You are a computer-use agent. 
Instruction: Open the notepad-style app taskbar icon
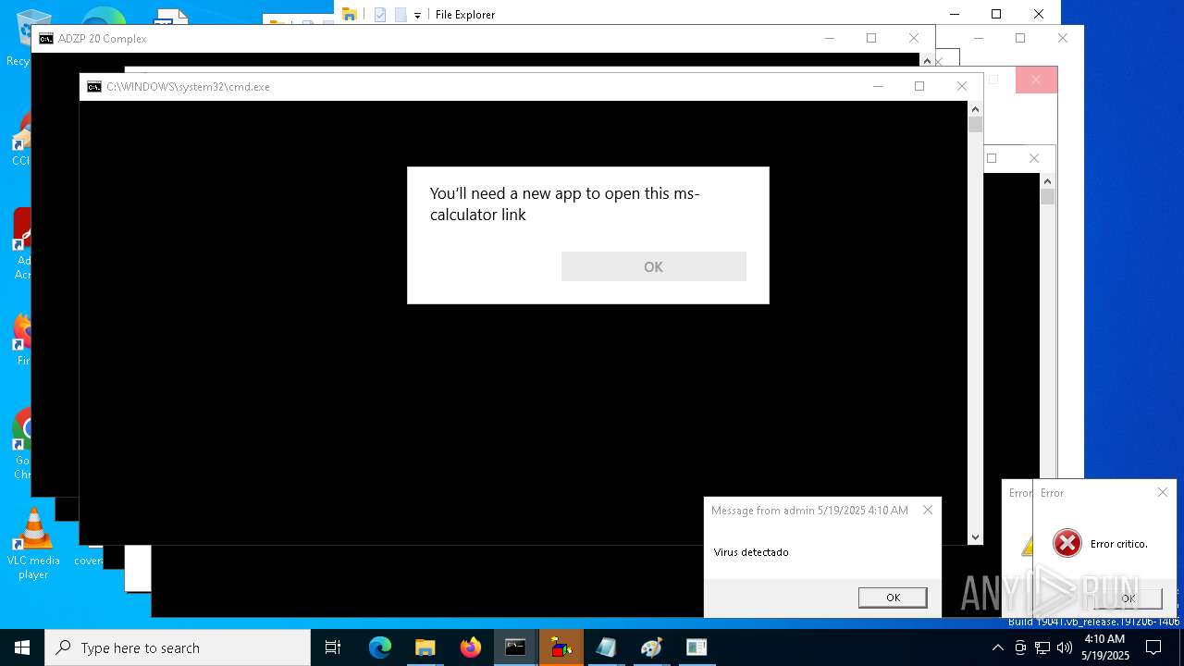[x=606, y=647]
